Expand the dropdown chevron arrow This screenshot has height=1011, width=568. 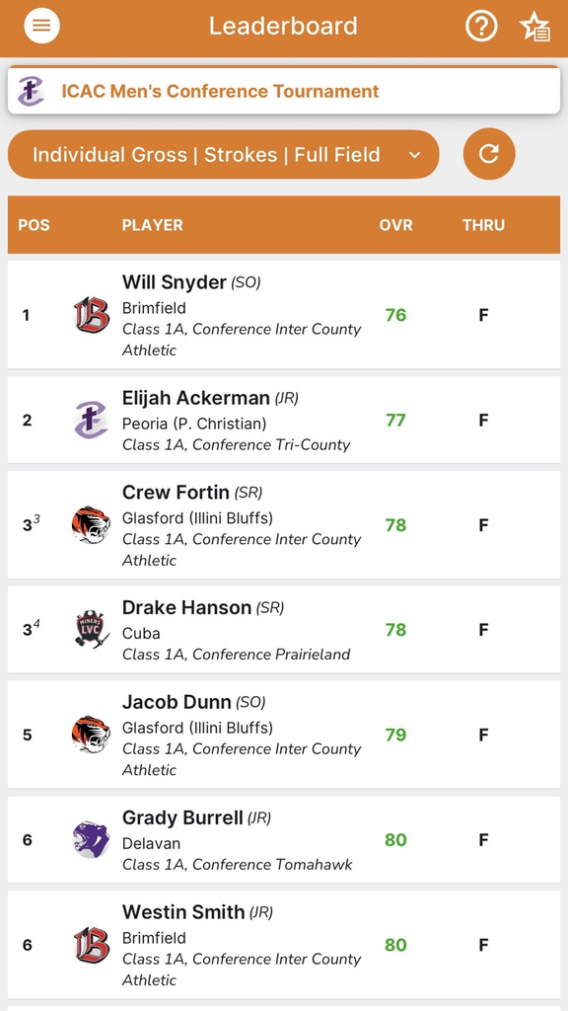point(415,155)
